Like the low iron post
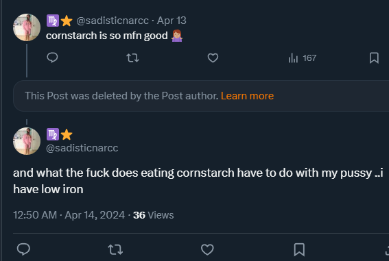Image resolution: width=389 pixels, height=261 pixels. point(207,249)
